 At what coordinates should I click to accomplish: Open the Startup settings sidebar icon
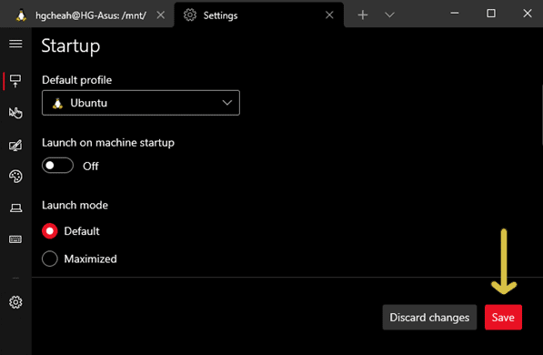pyautogui.click(x=15, y=81)
